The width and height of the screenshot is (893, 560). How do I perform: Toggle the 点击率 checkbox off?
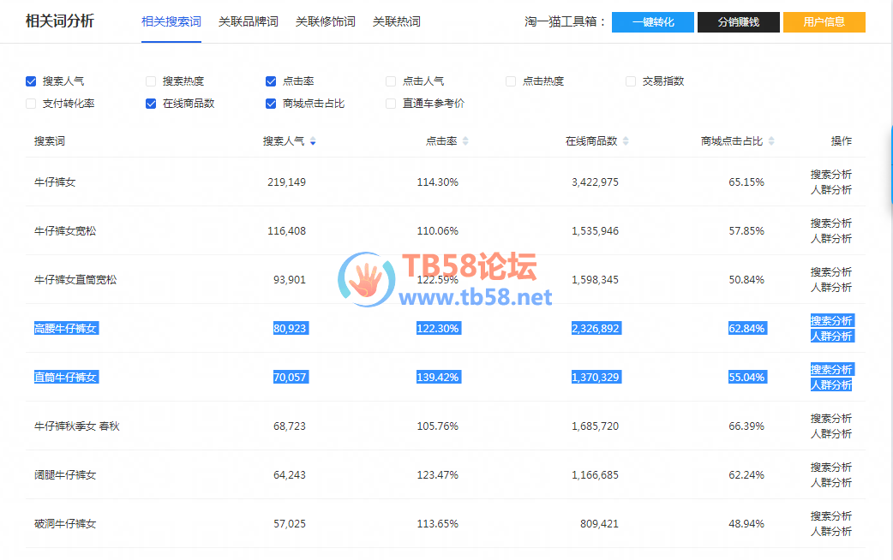click(271, 81)
